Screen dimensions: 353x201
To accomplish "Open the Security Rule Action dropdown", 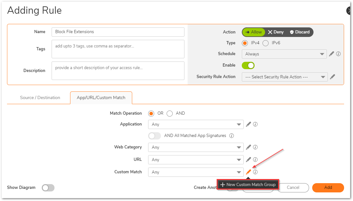I will tap(285, 77).
